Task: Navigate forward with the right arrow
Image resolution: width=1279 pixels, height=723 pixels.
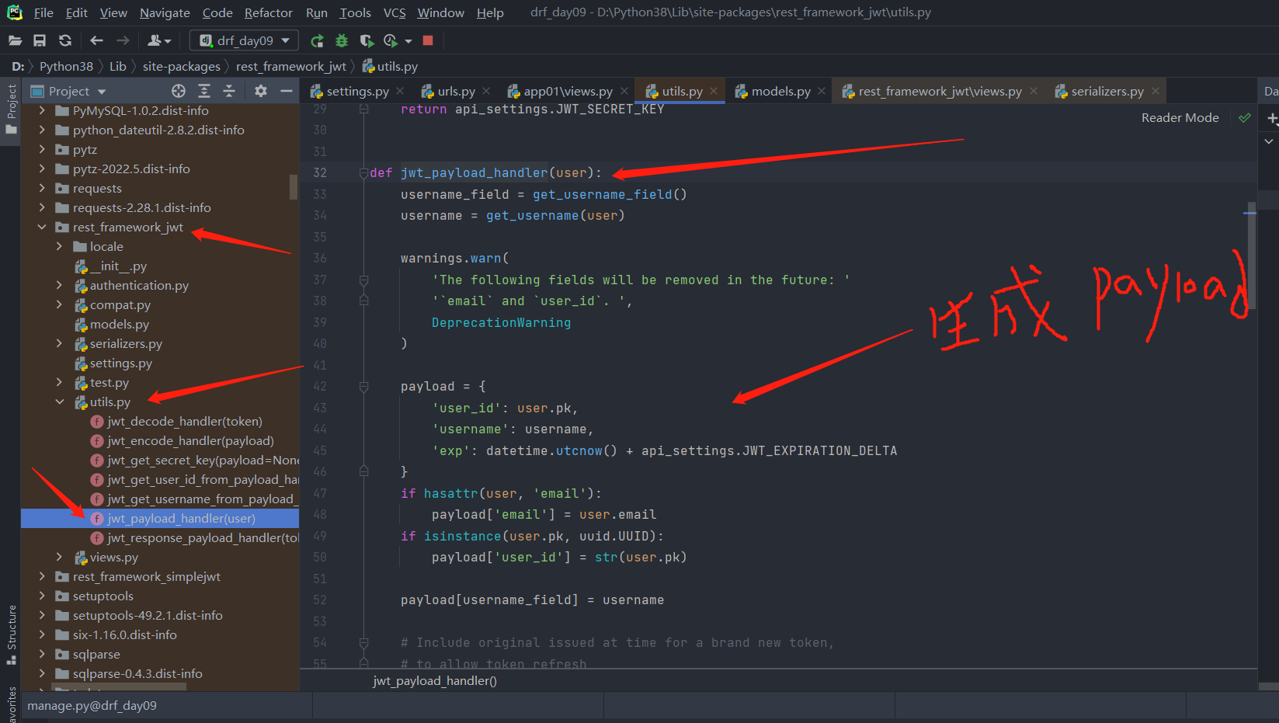Action: tap(123, 40)
